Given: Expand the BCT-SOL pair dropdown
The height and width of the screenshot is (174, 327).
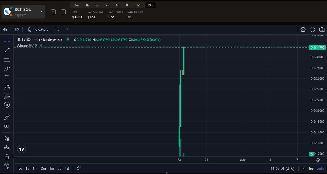Looking at the screenshot, I should click(x=41, y=11).
